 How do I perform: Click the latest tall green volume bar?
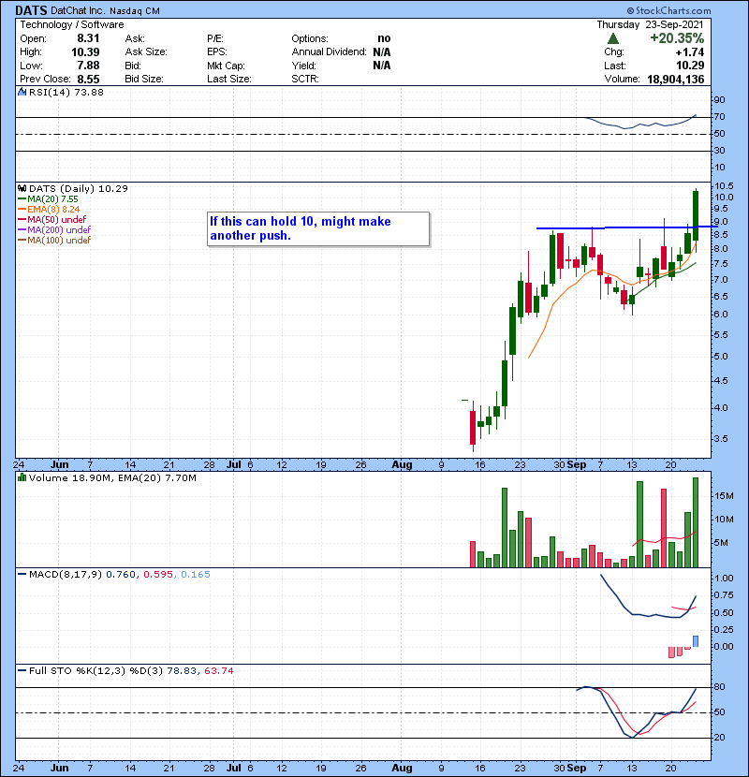[696, 522]
